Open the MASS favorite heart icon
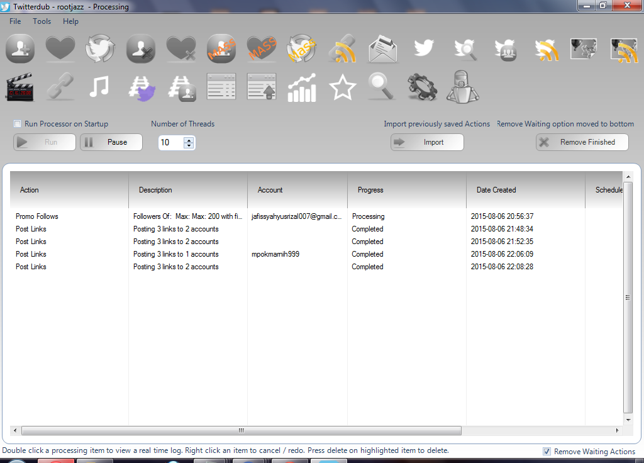This screenshot has width=644, height=463. (262, 48)
